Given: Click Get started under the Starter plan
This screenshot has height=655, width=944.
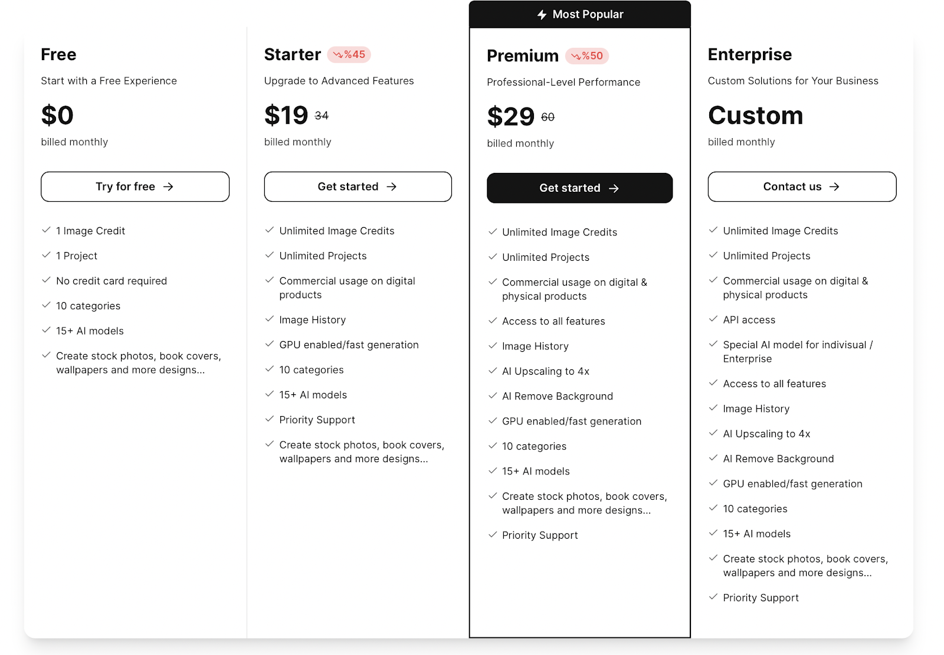Looking at the screenshot, I should 358,186.
